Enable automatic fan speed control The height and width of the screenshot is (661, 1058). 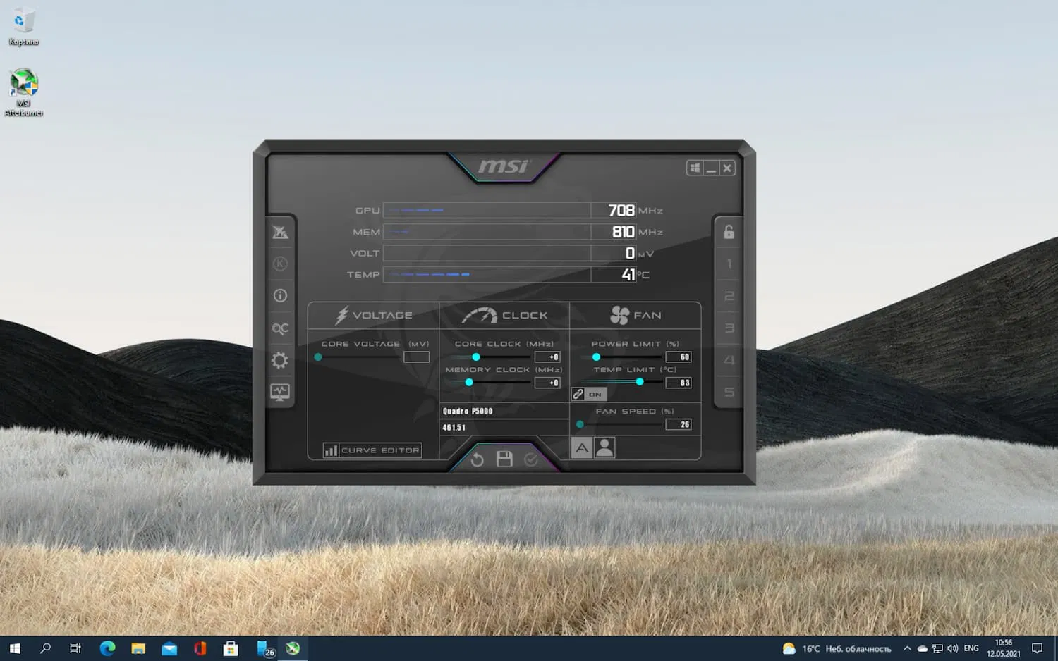[581, 447]
